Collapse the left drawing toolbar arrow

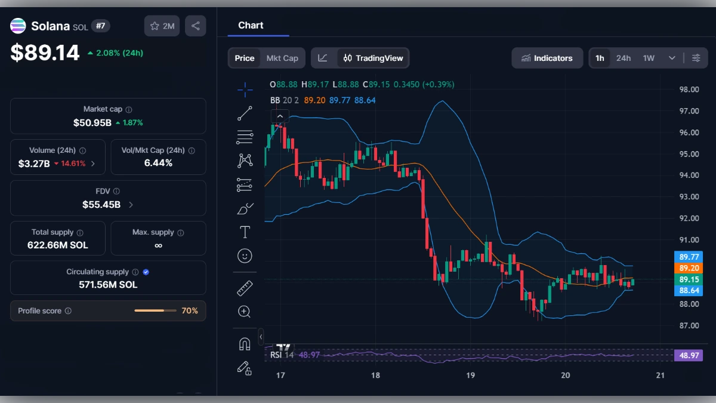(x=261, y=337)
